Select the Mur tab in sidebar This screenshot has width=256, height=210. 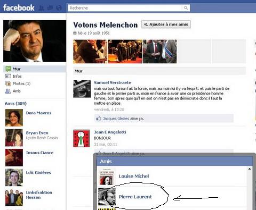(x=35, y=69)
